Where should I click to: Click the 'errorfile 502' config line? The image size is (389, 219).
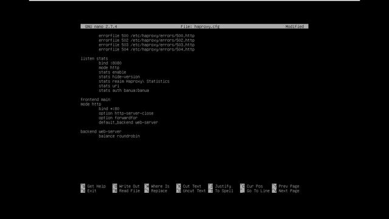[146, 40]
